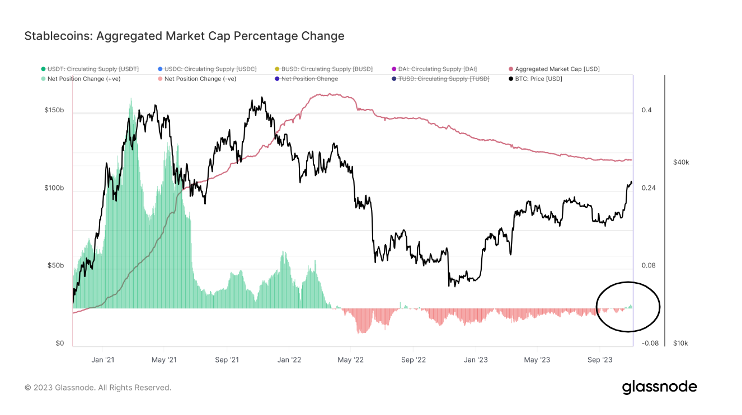The width and height of the screenshot is (742, 415).
Task: Click the dark navy TUSD legend dot
Action: tap(395, 79)
